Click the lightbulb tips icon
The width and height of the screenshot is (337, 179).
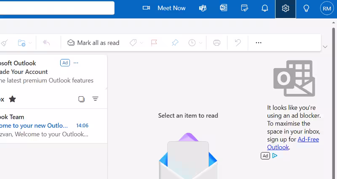coord(306,8)
